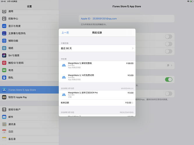Screen dimensions: 194x145
Task: Tap Home Screen & Dock (主屏幕与程序坞) icon
Action: click(x=4, y=33)
